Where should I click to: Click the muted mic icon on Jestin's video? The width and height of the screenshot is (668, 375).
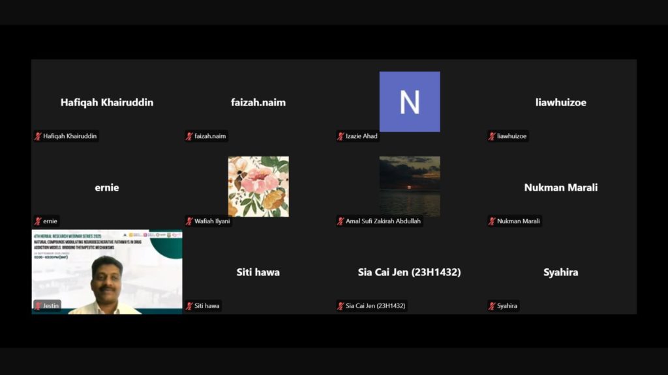coord(38,305)
